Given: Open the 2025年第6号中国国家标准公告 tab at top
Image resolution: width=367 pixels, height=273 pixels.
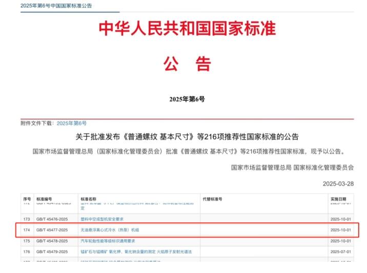Looking at the screenshot, I should 56,6.
